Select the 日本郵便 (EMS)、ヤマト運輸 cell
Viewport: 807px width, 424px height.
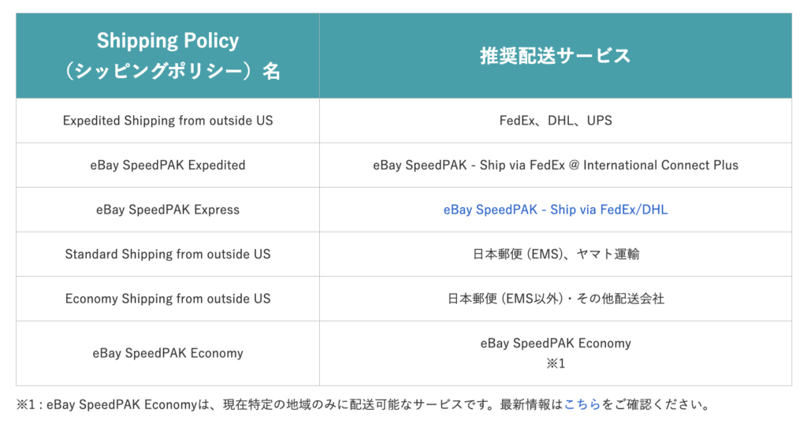556,255
